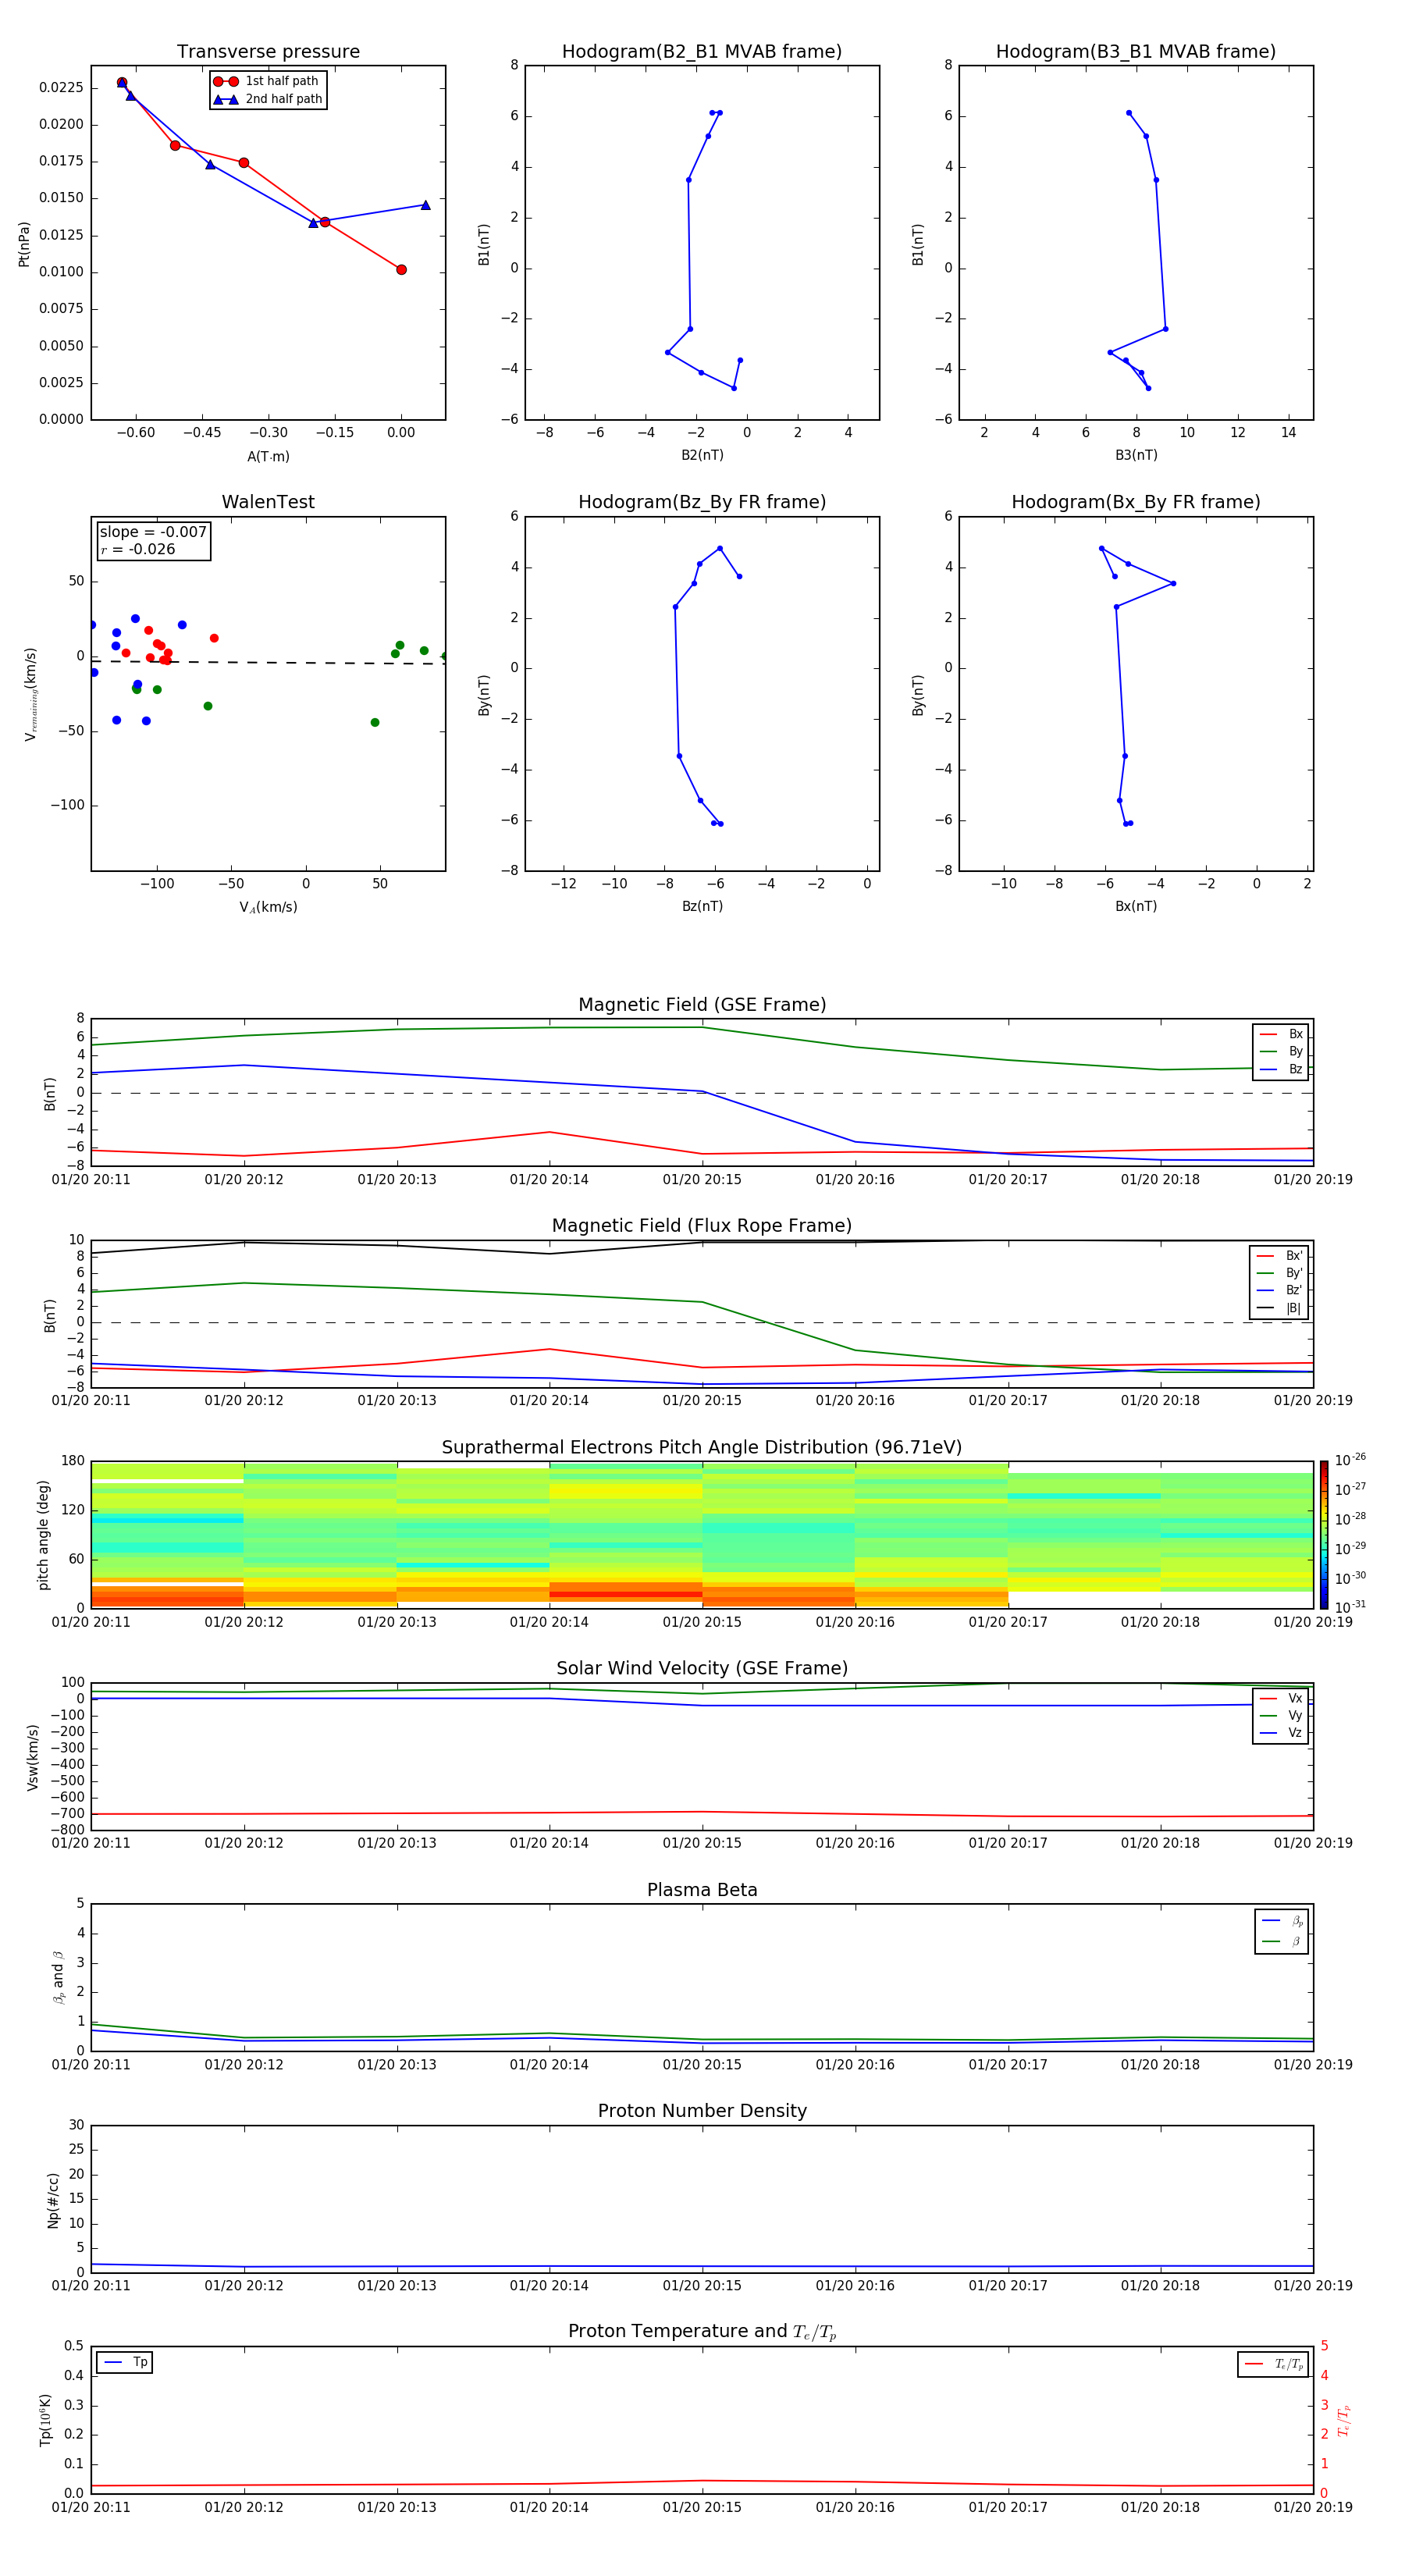The width and height of the screenshot is (1405, 2576).
Task: Click the Bz entry in GSE magnetic field legend
Action: coord(1281,1069)
